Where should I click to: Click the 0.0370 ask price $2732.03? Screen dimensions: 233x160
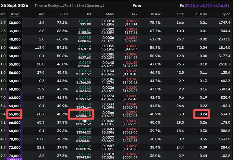(x=130, y=114)
